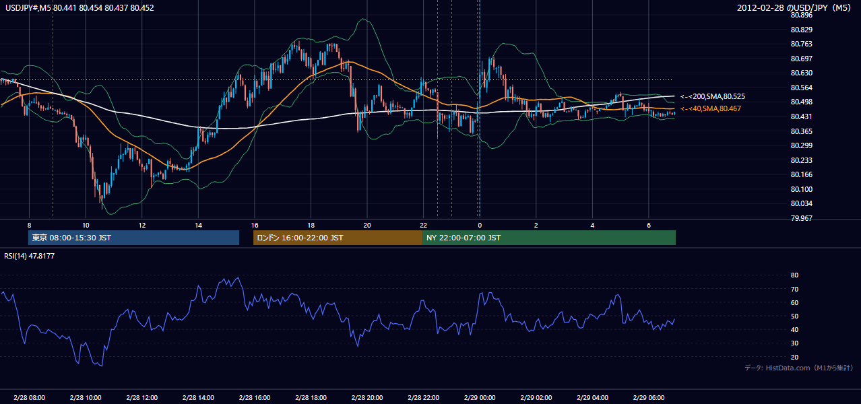Click price axis value 80.697

coord(802,59)
